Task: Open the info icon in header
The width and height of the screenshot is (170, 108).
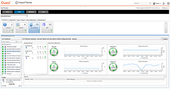Action: [168, 4]
